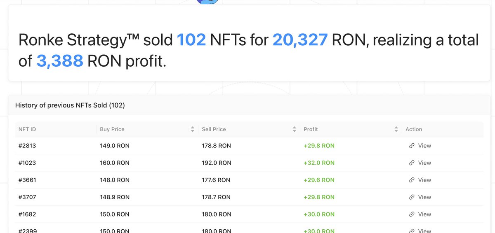Click the 3,388 profit figure in headline
Viewport: 495px width, 233px height.
[60, 61]
